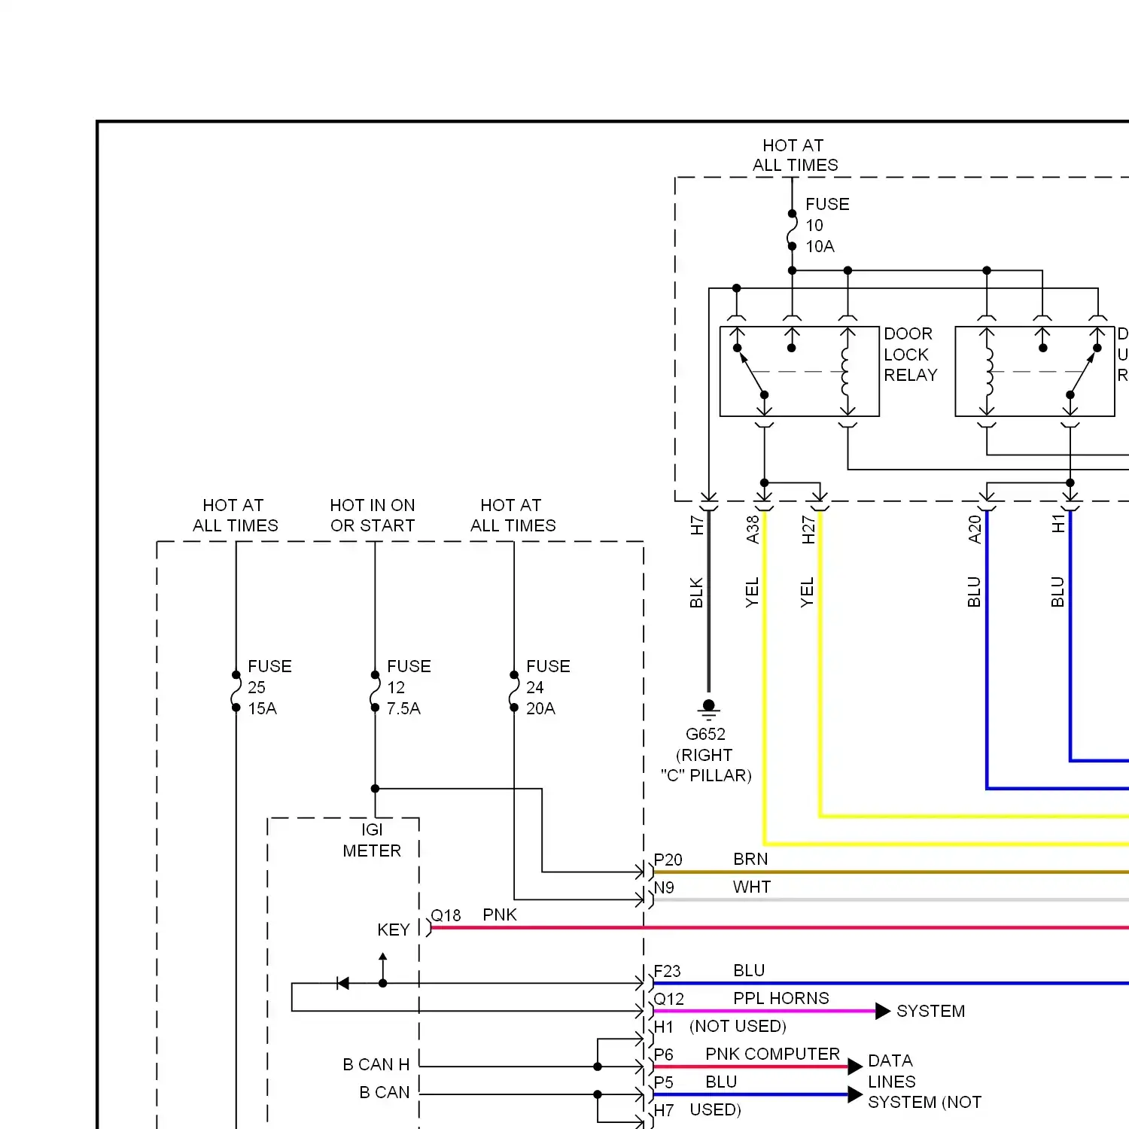Click the 'SYSTEM' destination label after PPL HORNS

(x=930, y=1011)
